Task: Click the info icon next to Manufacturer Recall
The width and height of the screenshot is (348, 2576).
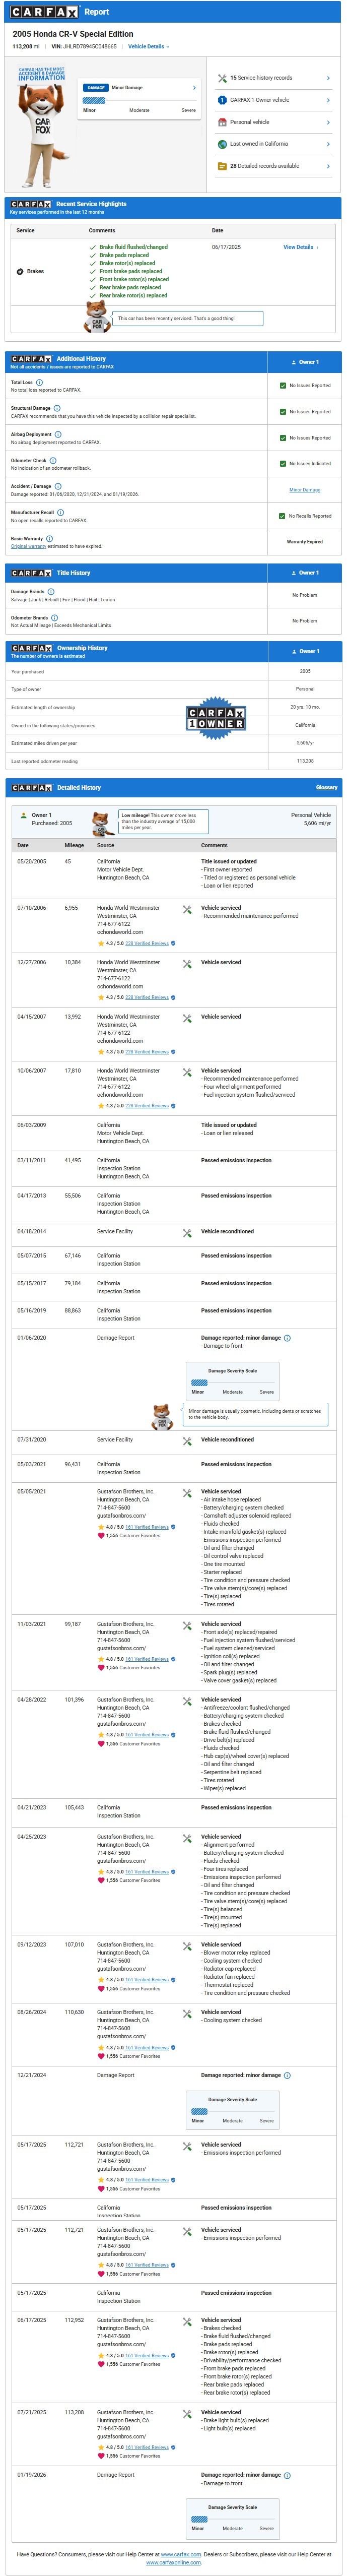Action: pos(60,512)
